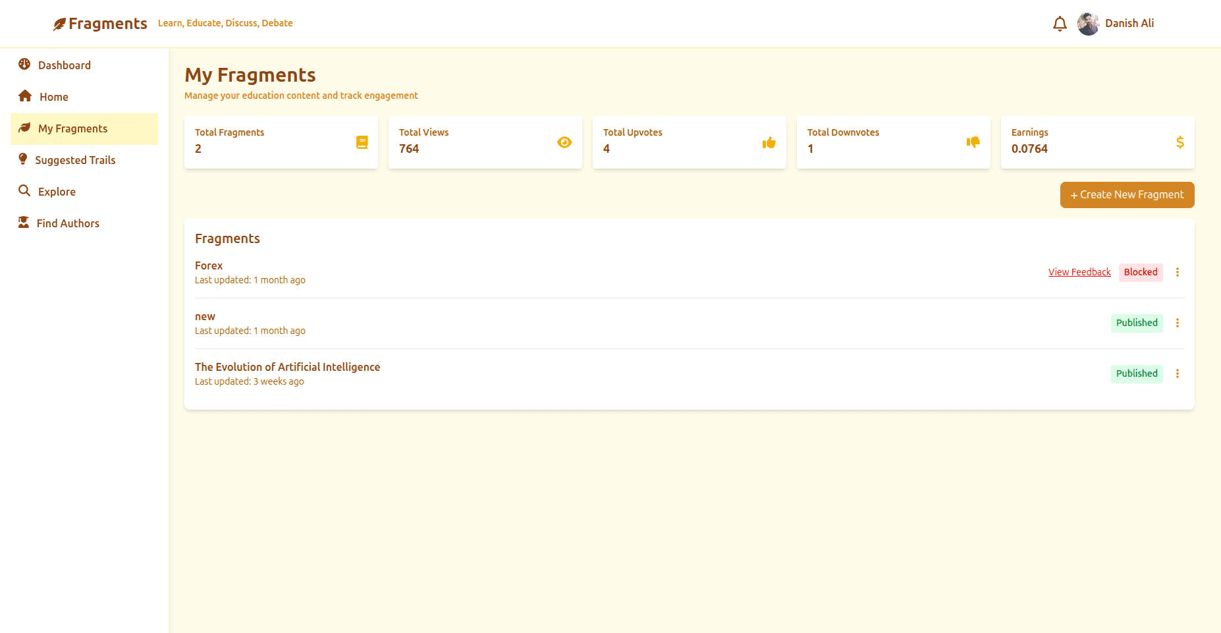Click the Create New Fragment button
The height and width of the screenshot is (633, 1221).
[1126, 194]
